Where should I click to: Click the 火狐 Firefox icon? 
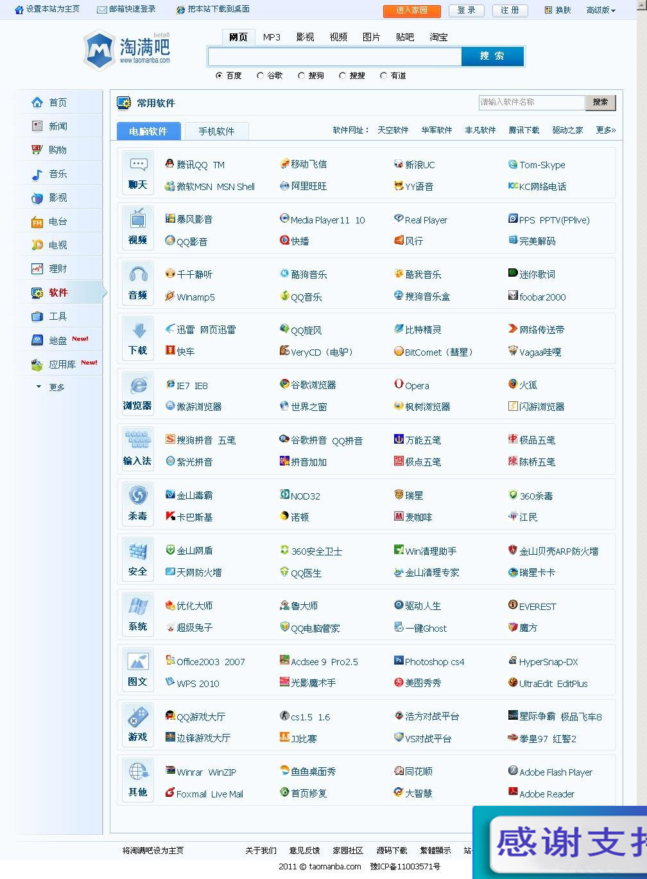pyautogui.click(x=513, y=384)
